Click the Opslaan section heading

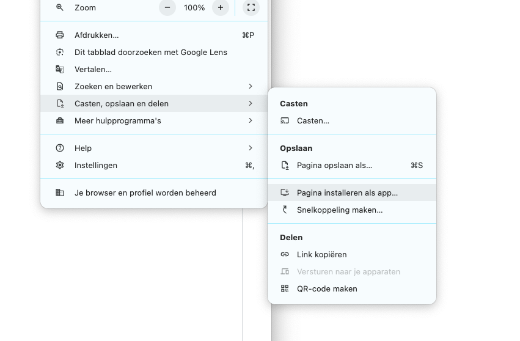[296, 148]
